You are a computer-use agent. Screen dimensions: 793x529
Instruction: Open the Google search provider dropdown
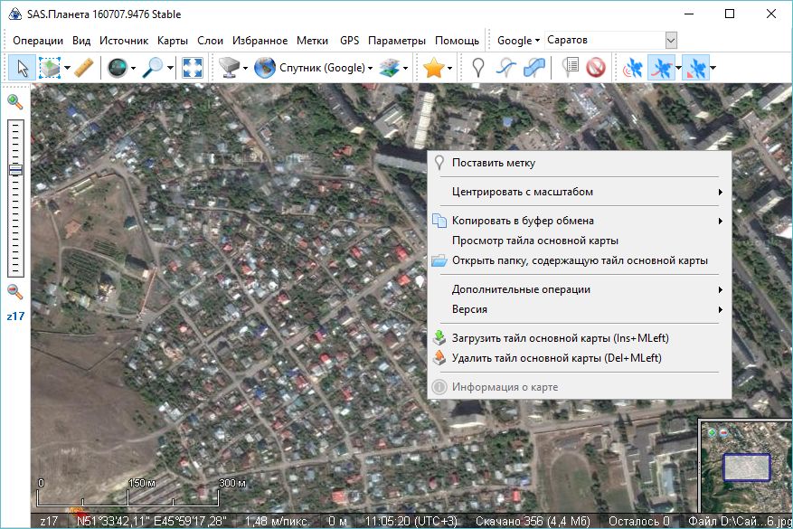pos(518,41)
